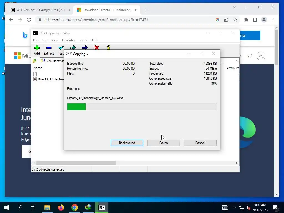Open File Explorer from the taskbar

click(x=47, y=207)
